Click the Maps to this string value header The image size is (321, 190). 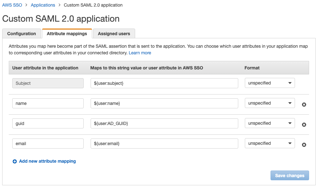147,68
